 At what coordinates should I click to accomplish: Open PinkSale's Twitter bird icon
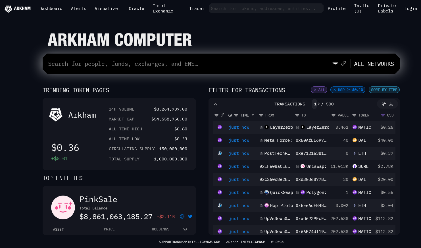click(190, 217)
